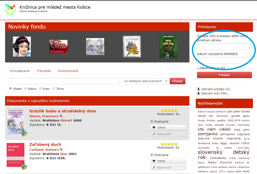
Task: Click Rezervovať button for Grázlik Gabo
Action: pyautogui.click(x=168, y=134)
